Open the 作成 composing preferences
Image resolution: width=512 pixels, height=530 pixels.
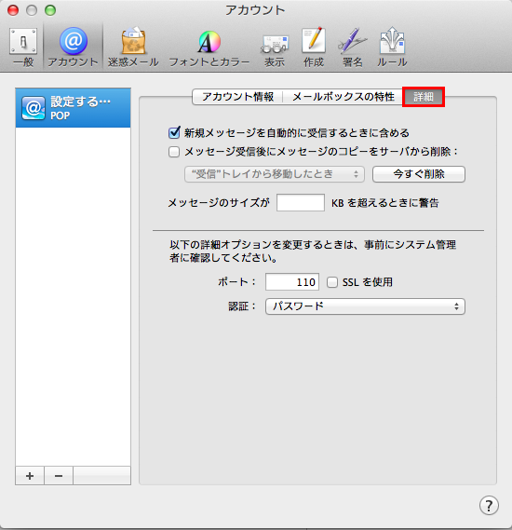pos(314,48)
